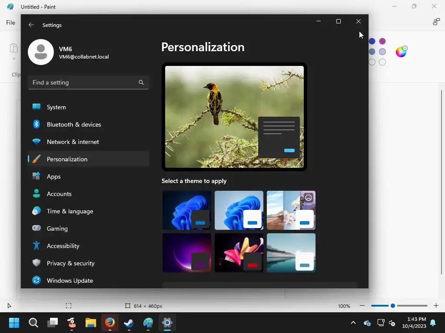The width and height of the screenshot is (445, 333).
Task: Open Windows Update settings
Action: [89, 281]
